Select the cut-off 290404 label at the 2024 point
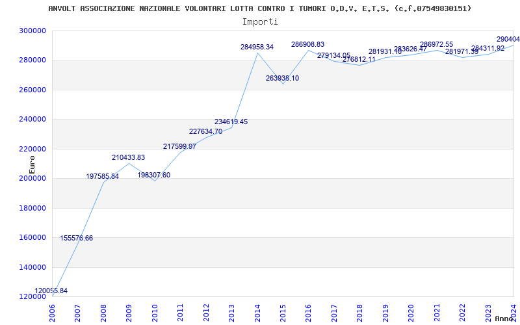Screen dimensions: 520x325 [508, 39]
